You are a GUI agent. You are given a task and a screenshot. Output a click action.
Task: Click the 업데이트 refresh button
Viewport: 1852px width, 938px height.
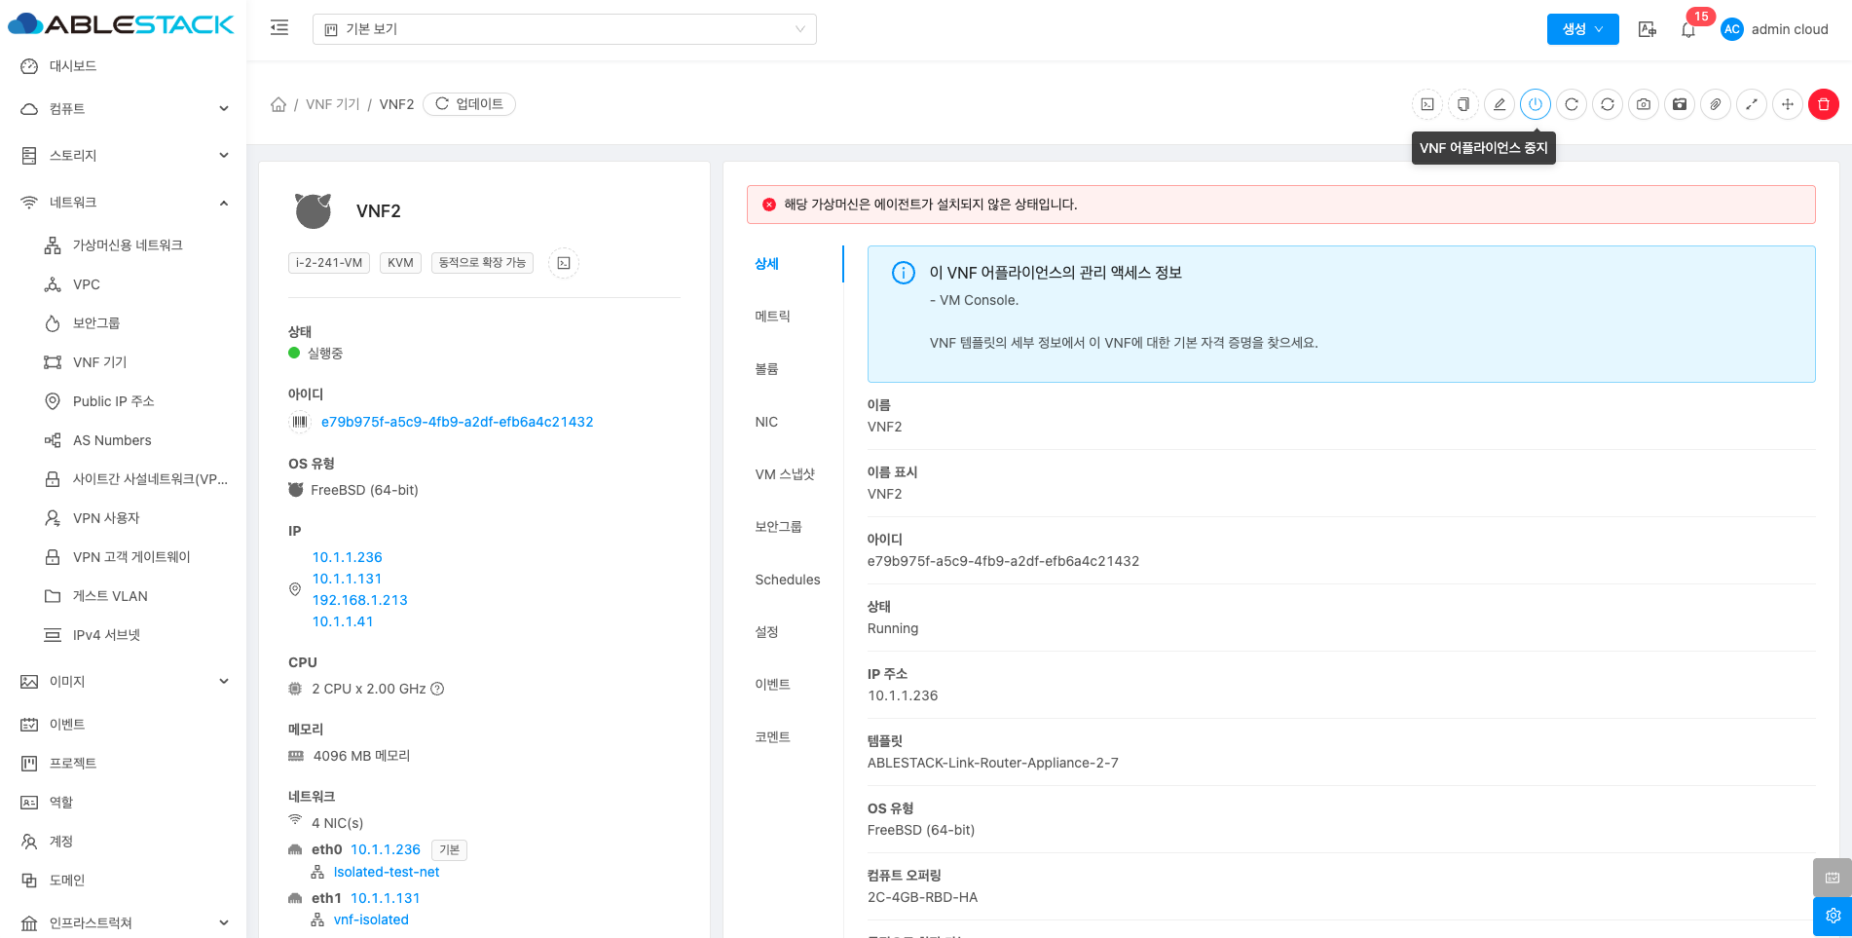coord(469,104)
